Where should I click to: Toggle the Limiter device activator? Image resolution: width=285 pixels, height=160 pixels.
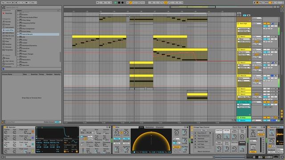250,128
